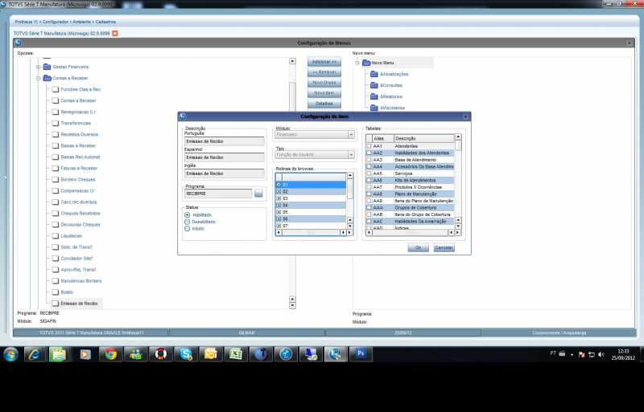This screenshot has width=644, height=412.
Task: Launch Google Chrome from the taskbar
Action: tap(110, 354)
